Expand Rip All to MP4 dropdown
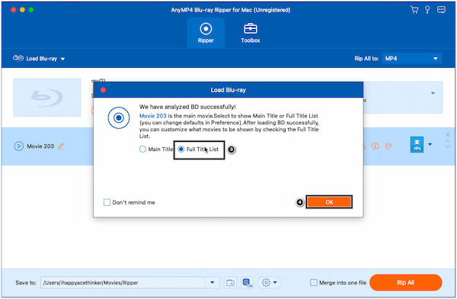457x299 pixels. (x=411, y=59)
